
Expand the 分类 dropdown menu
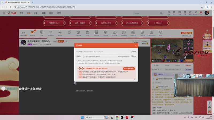(x=36, y=13)
